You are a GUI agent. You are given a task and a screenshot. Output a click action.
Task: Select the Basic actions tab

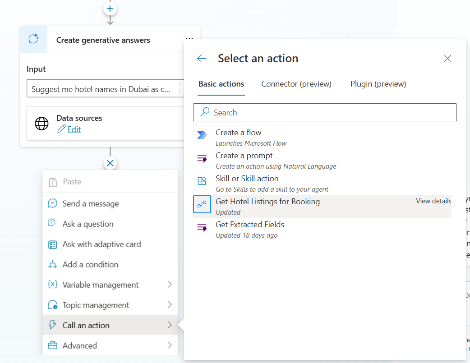[x=221, y=84]
